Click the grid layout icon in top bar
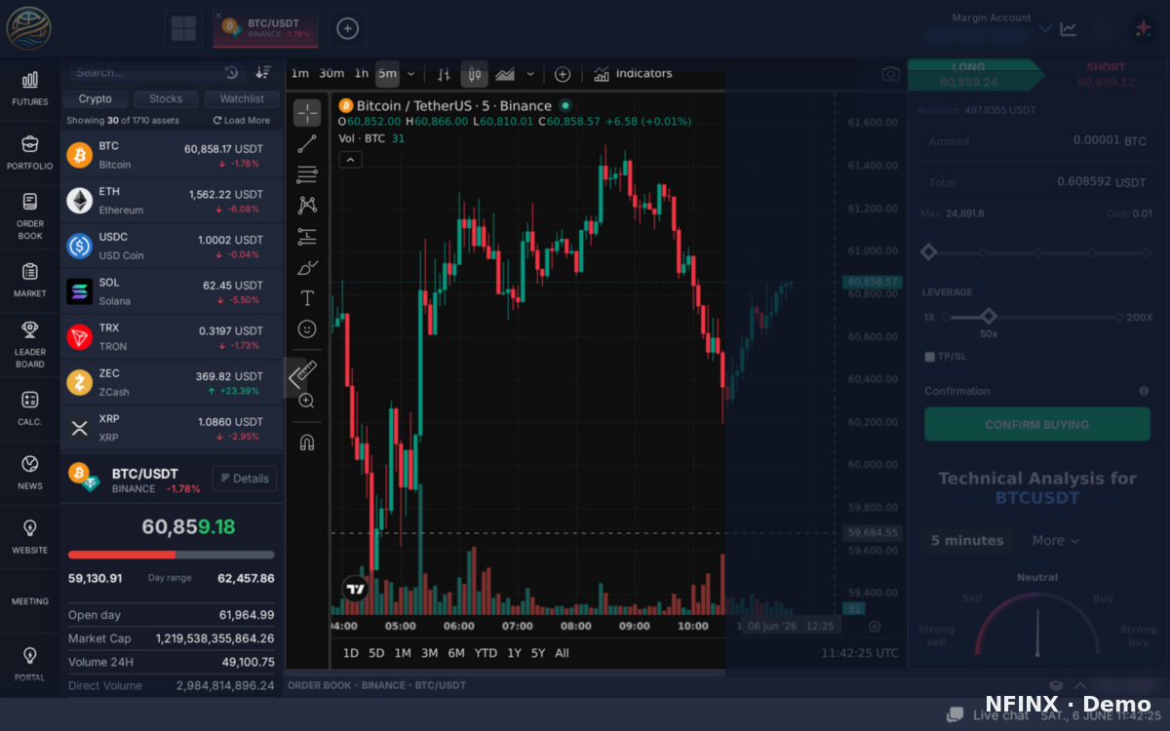The width and height of the screenshot is (1170, 731). 183,28
